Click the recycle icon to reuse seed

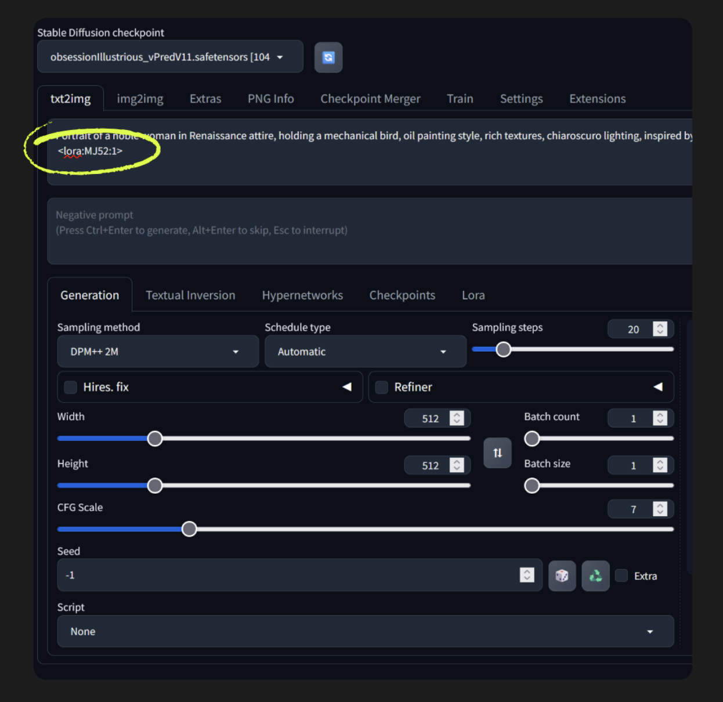pos(595,576)
